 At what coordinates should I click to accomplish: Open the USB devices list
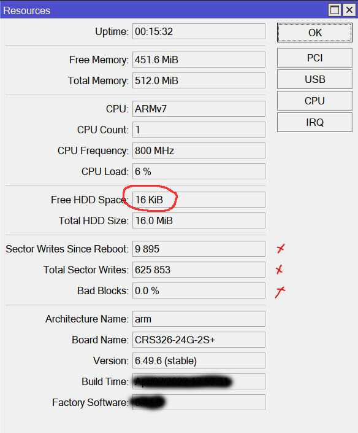point(314,79)
